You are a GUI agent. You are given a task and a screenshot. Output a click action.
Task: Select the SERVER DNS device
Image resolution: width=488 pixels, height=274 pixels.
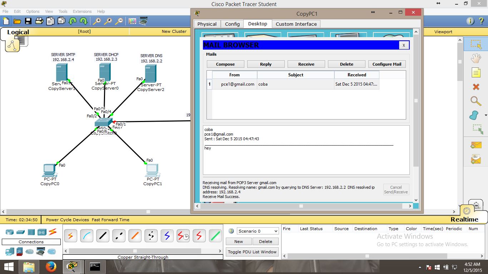point(150,73)
